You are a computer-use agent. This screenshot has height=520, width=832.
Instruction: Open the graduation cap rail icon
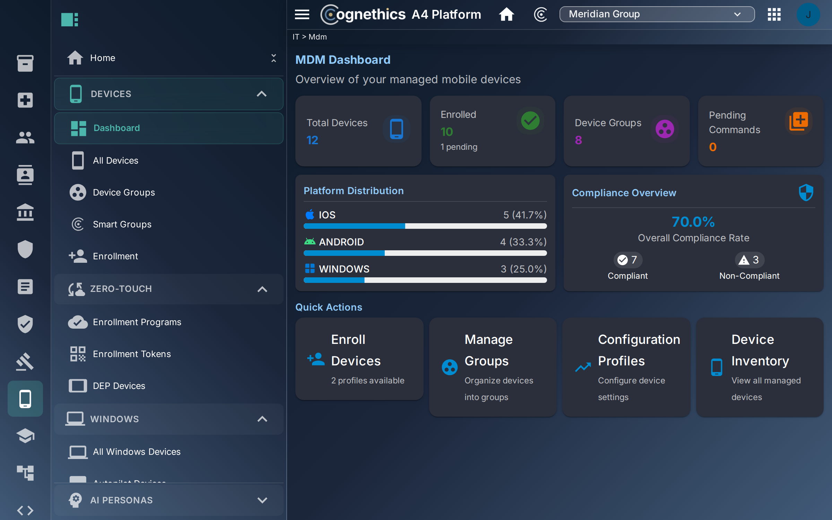(x=25, y=436)
